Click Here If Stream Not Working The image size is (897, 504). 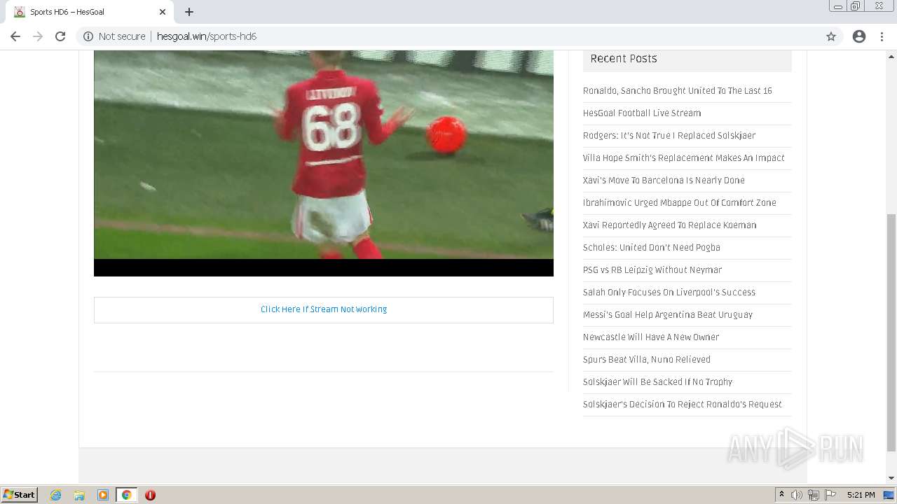point(324,309)
